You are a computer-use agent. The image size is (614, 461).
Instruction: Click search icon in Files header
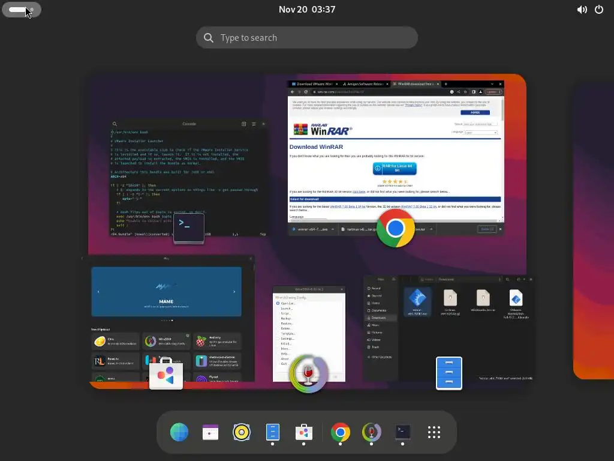pos(507,280)
